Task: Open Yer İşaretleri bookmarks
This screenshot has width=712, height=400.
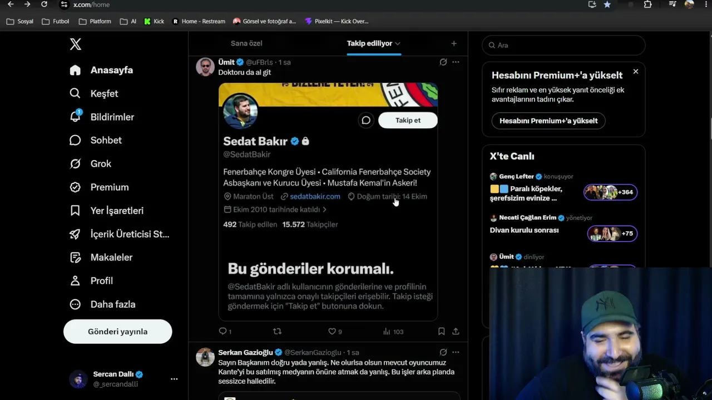Action: (x=106, y=211)
